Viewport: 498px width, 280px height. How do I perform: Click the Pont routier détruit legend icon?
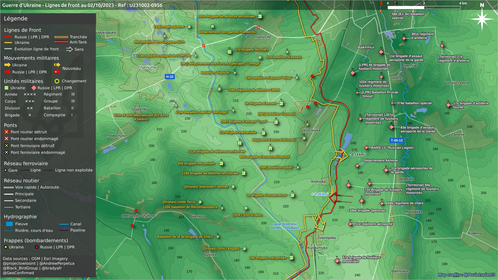coord(6,132)
